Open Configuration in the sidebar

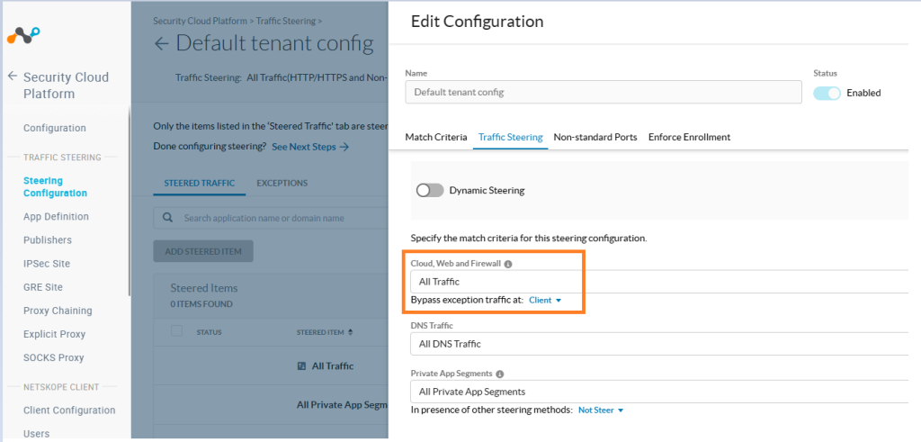55,128
